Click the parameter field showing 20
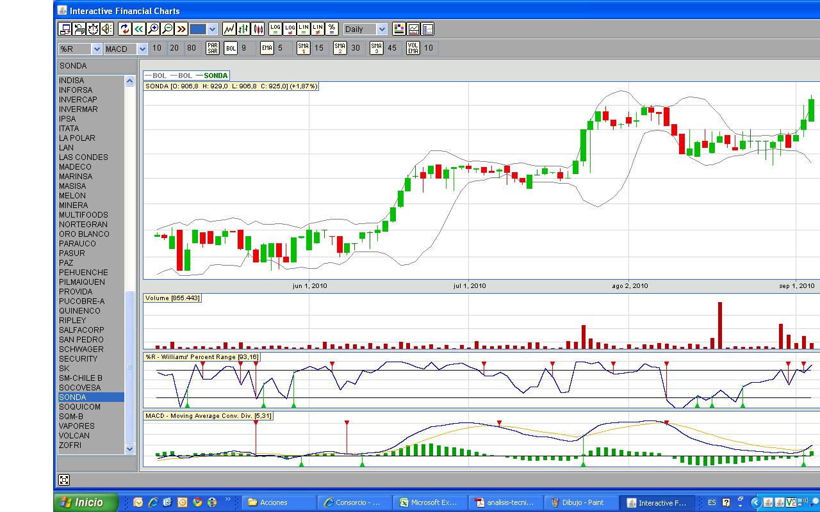The width and height of the screenshot is (820, 512). point(174,48)
